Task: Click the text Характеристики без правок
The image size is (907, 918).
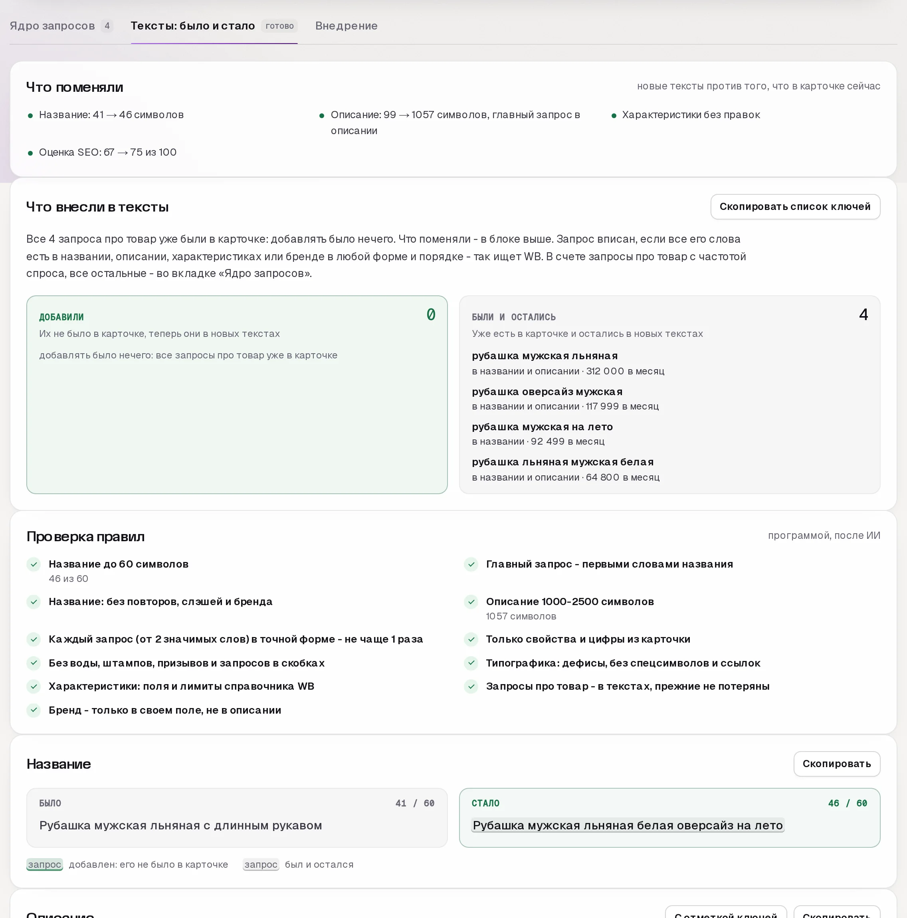Action: 691,115
